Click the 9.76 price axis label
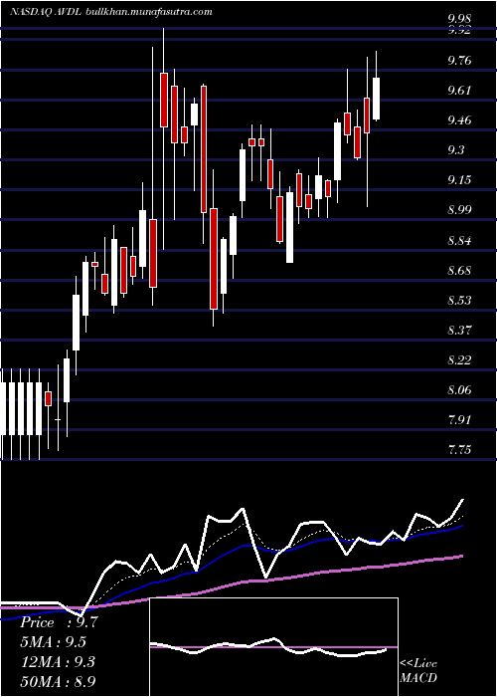497x697 pixels. 459,61
